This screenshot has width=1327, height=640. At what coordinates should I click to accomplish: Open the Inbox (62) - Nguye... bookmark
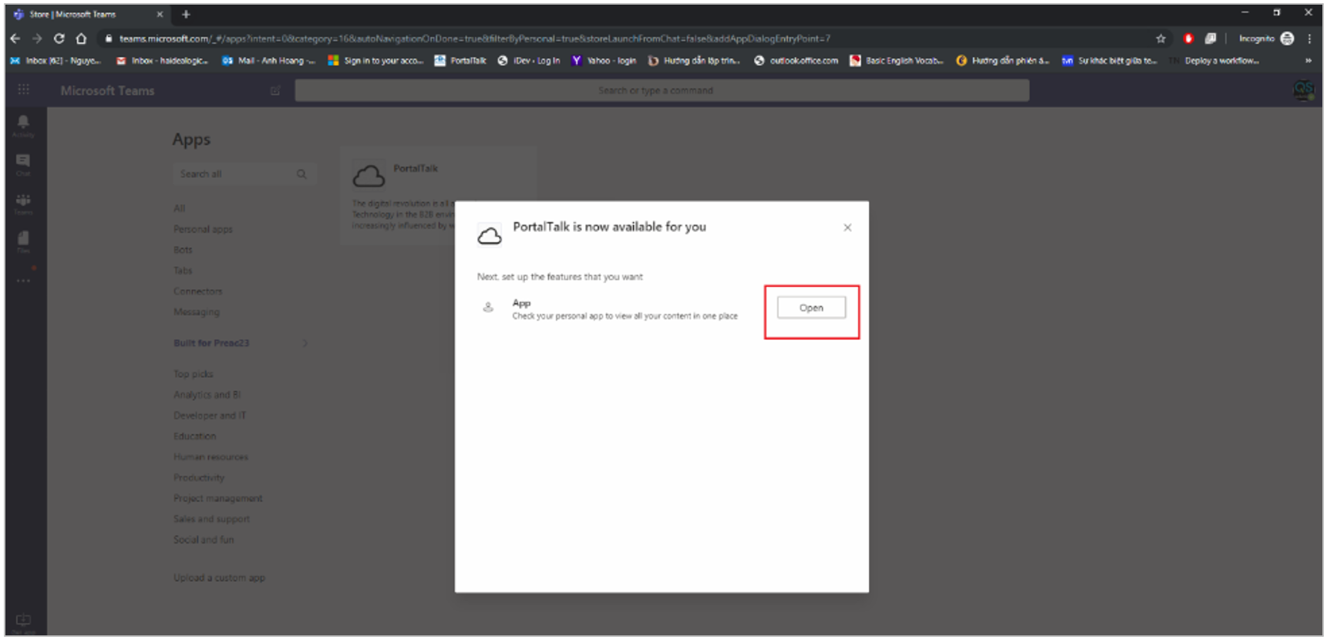tap(56, 60)
